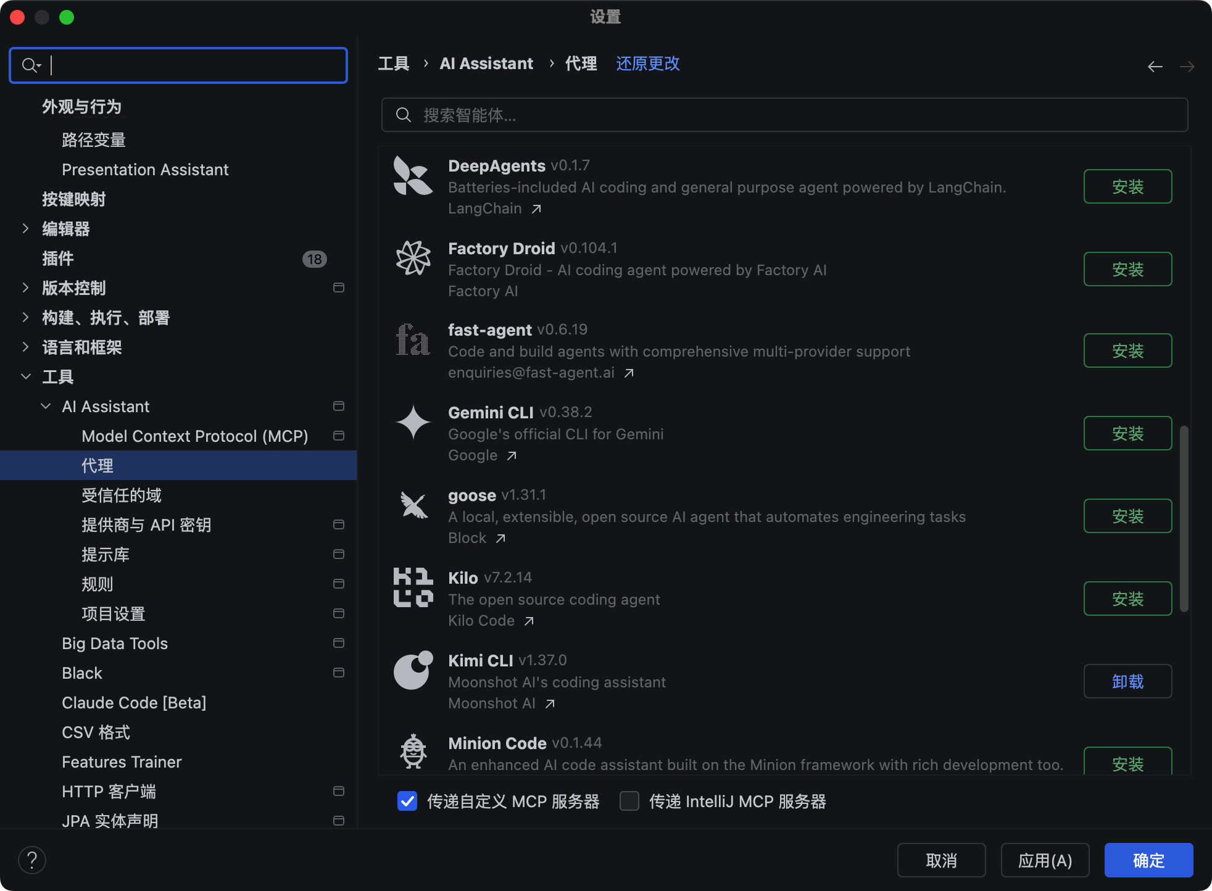Open LangChain external link arrow
The image size is (1212, 891).
pyautogui.click(x=536, y=209)
